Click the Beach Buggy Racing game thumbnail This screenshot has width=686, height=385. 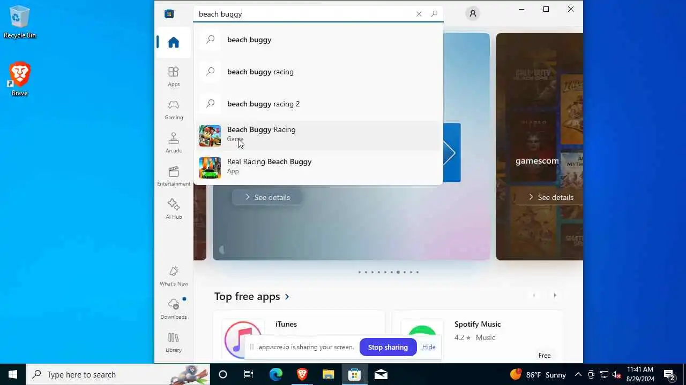point(210,136)
